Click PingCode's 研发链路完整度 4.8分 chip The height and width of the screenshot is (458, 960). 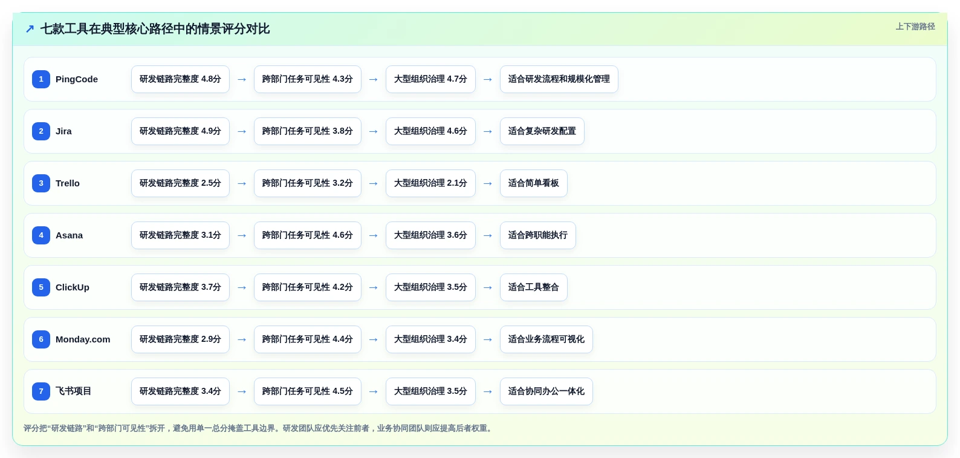[x=180, y=79]
